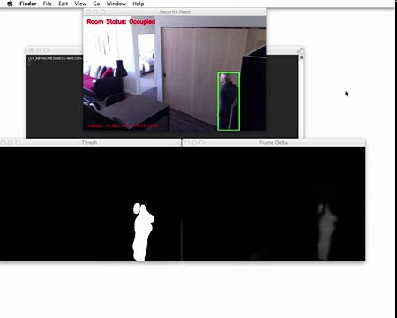The height and width of the screenshot is (318, 397).
Task: Minimize the terminal window
Action: [x=39, y=50]
